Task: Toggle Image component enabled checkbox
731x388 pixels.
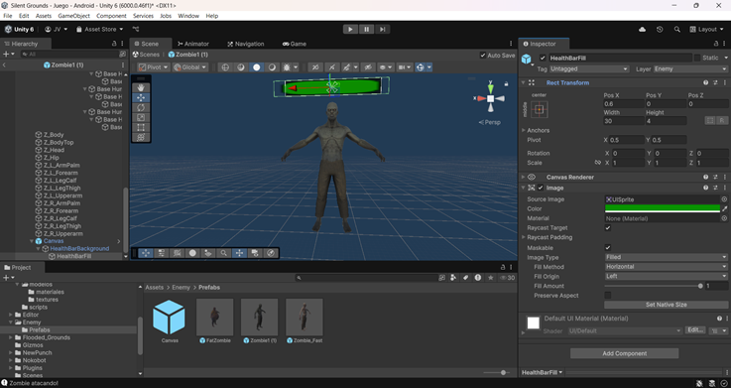Action: click(541, 188)
